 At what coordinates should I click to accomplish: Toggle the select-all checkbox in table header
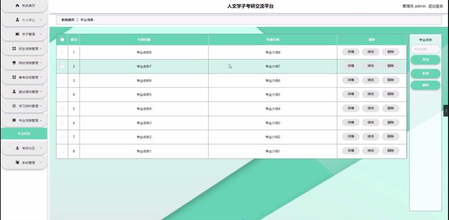[x=62, y=40]
